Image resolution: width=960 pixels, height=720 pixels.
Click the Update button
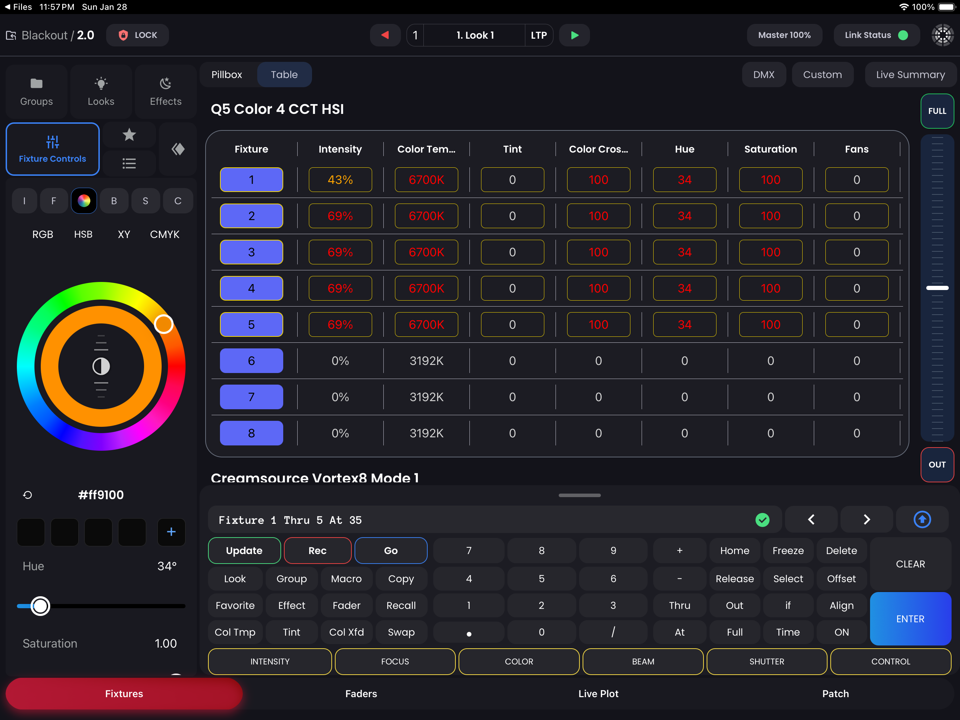[x=244, y=551]
